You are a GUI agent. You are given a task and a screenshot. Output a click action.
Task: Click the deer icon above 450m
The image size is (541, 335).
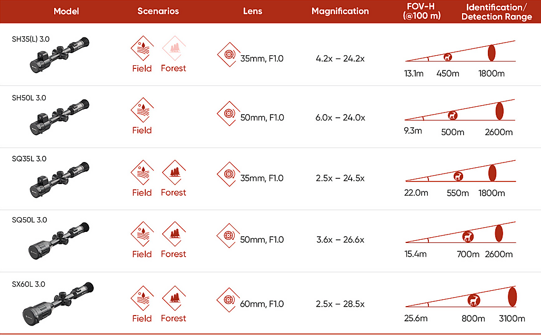[448, 57]
